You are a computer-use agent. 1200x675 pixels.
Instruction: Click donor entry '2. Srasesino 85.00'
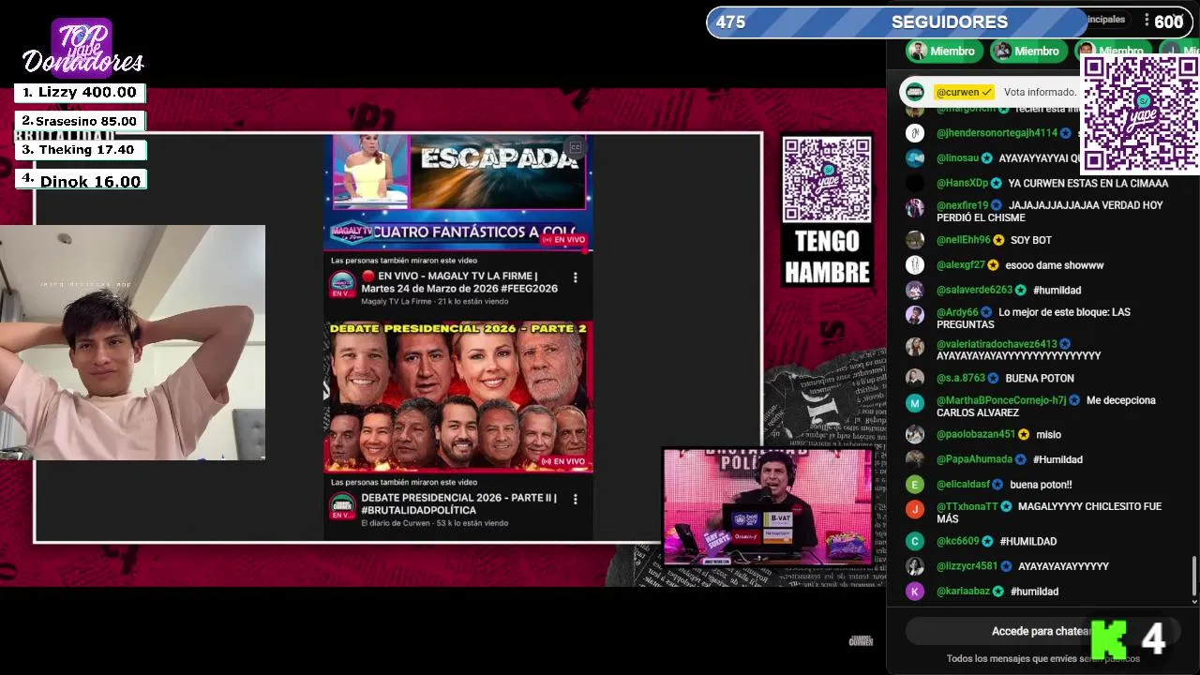click(x=80, y=121)
